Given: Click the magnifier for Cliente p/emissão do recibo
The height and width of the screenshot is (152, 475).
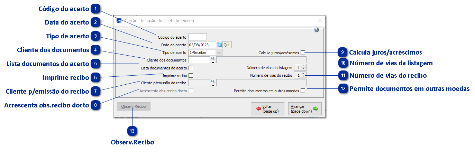Looking at the screenshot, I should tap(213, 81).
